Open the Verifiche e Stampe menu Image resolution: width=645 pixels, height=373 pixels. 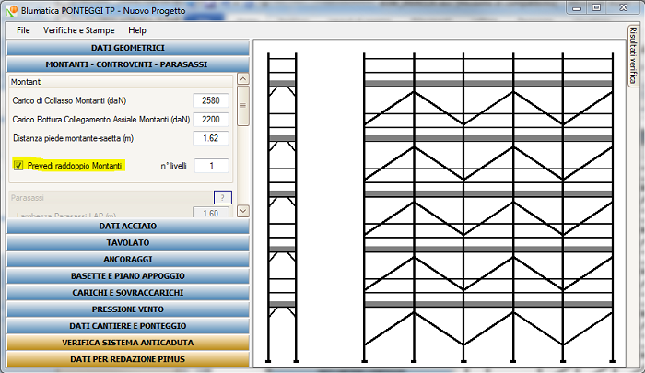79,30
